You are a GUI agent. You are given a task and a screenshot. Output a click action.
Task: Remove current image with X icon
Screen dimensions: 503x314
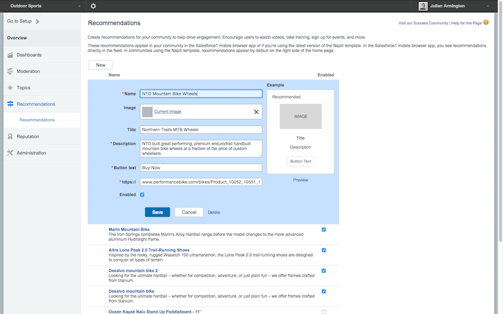(x=256, y=112)
